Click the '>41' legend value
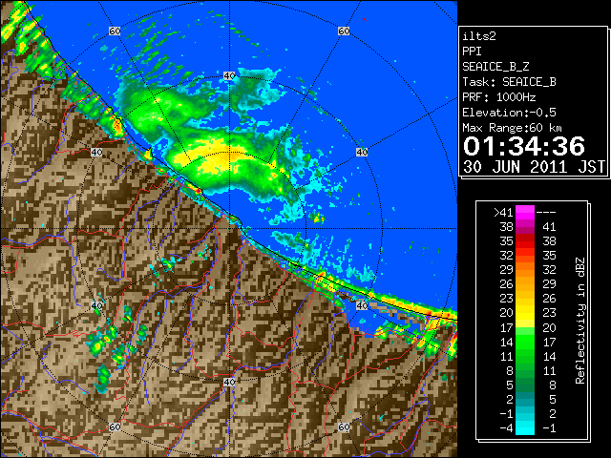Screen dimensions: 611x458 [x=503, y=213]
